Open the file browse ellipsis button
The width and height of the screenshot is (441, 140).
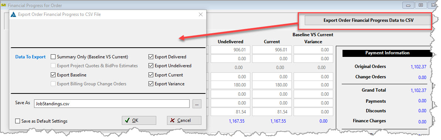197,104
